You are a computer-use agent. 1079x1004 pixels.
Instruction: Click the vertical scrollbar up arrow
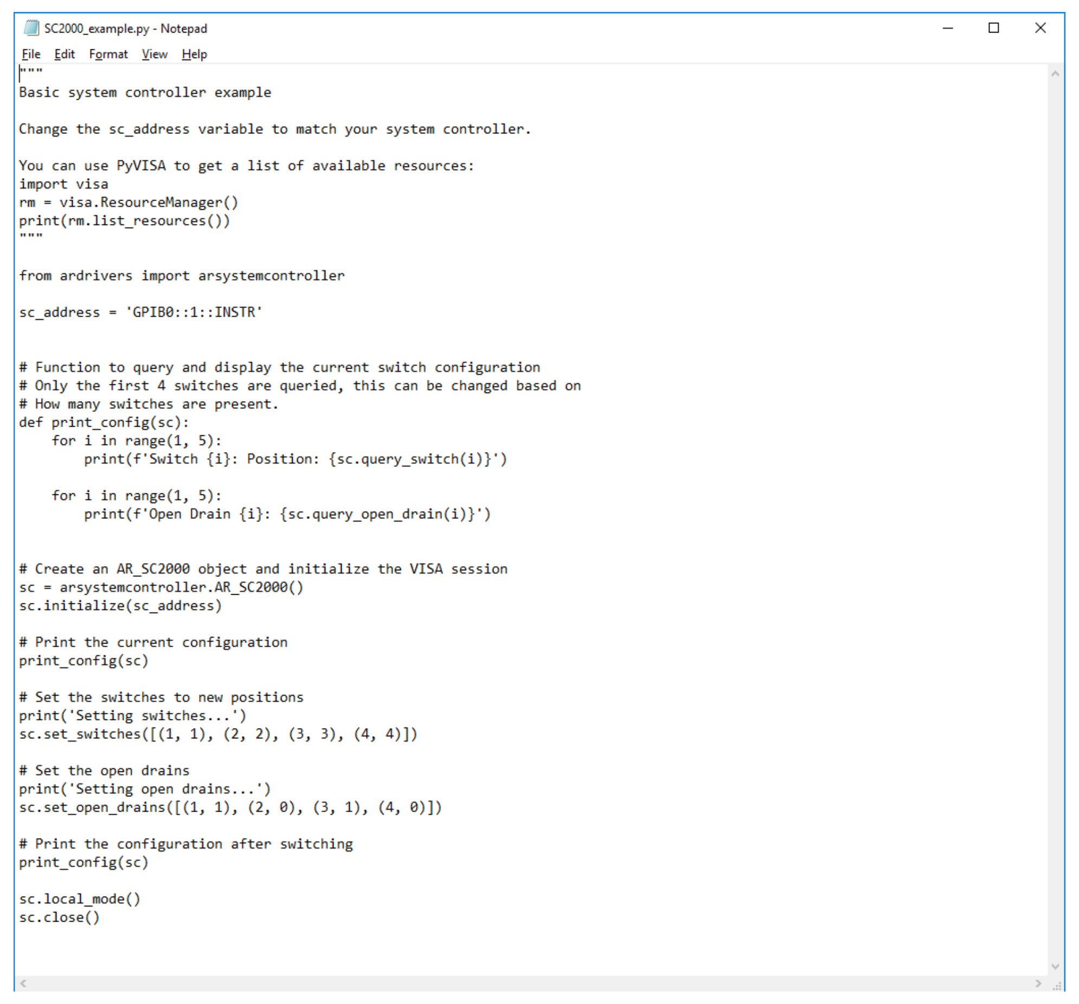[1055, 74]
